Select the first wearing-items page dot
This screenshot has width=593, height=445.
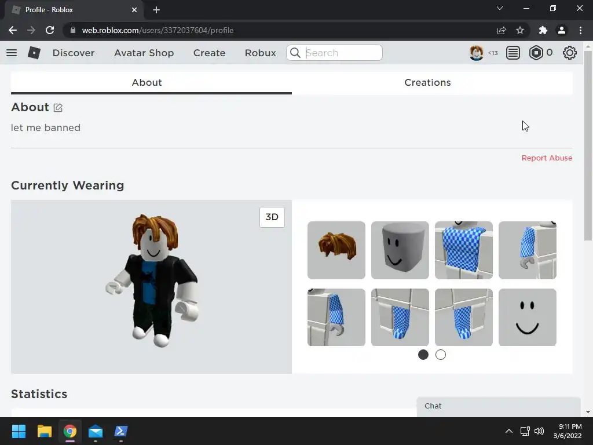pyautogui.click(x=423, y=355)
